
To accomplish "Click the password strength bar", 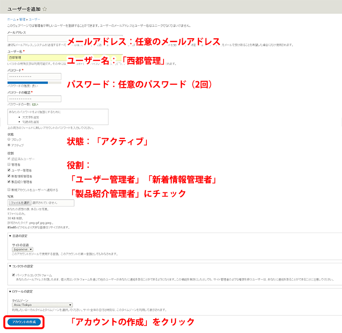I will 34,83.
